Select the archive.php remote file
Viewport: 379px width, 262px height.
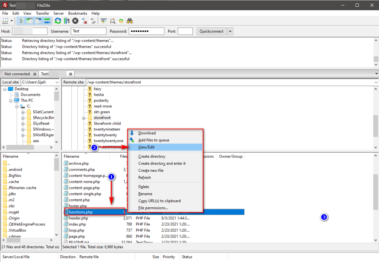coord(78,163)
